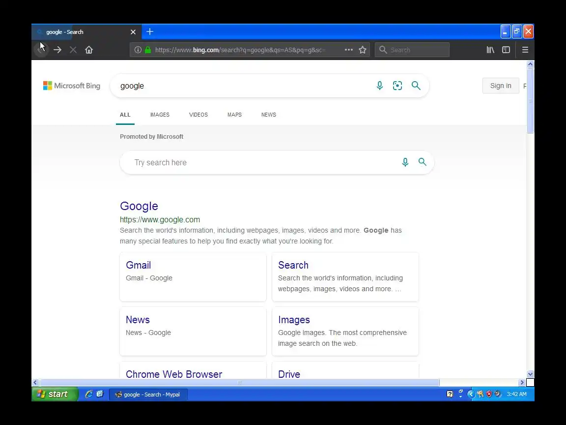Open the Drive sitelink

pos(289,374)
